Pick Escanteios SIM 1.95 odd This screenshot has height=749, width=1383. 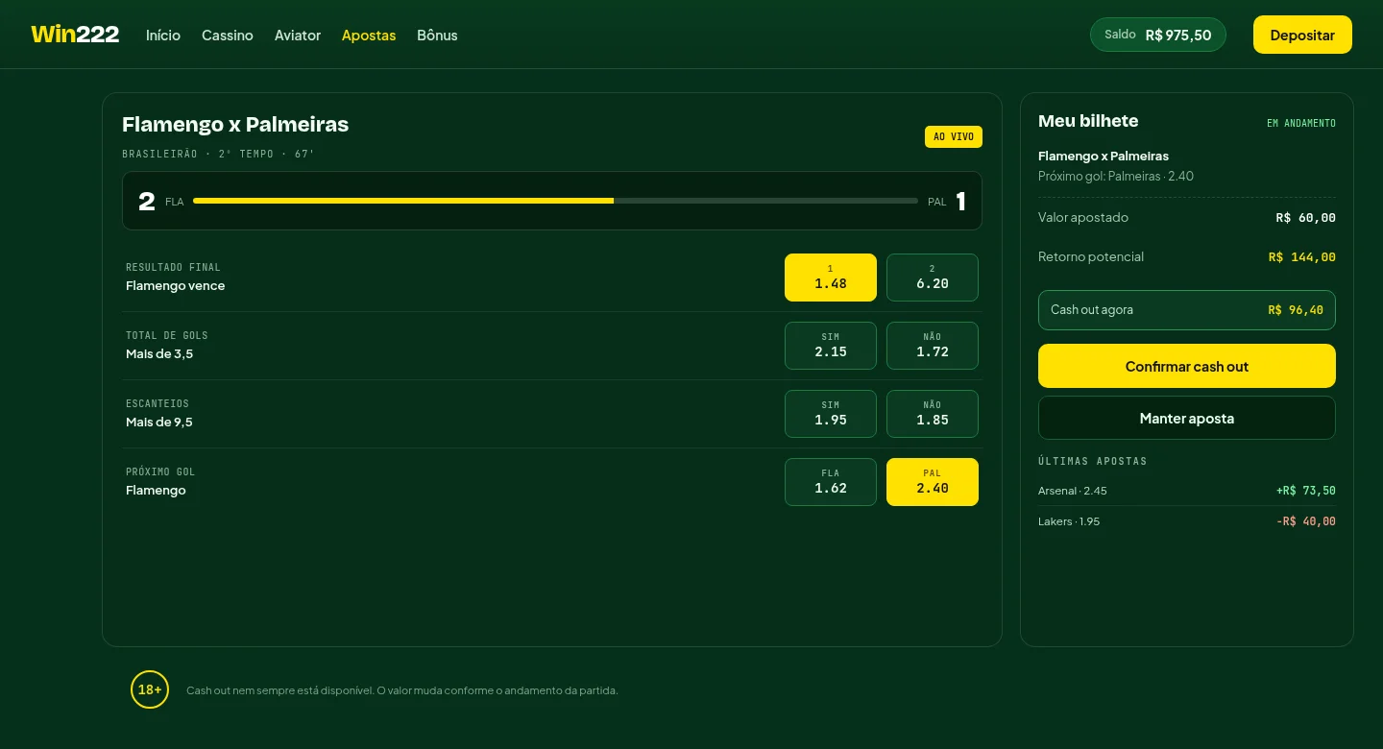(831, 414)
